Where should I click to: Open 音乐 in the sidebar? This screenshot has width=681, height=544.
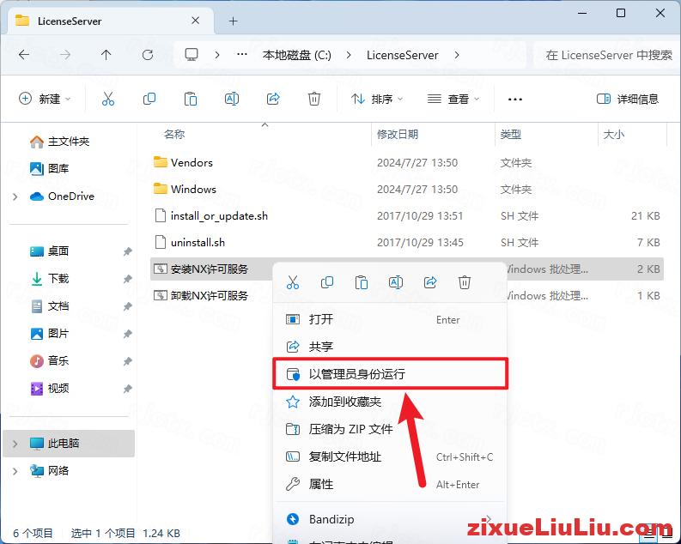click(x=49, y=361)
